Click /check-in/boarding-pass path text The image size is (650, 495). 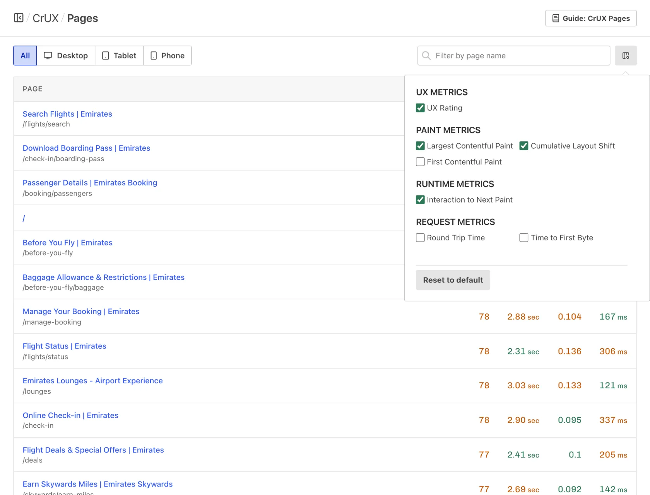pyautogui.click(x=63, y=159)
